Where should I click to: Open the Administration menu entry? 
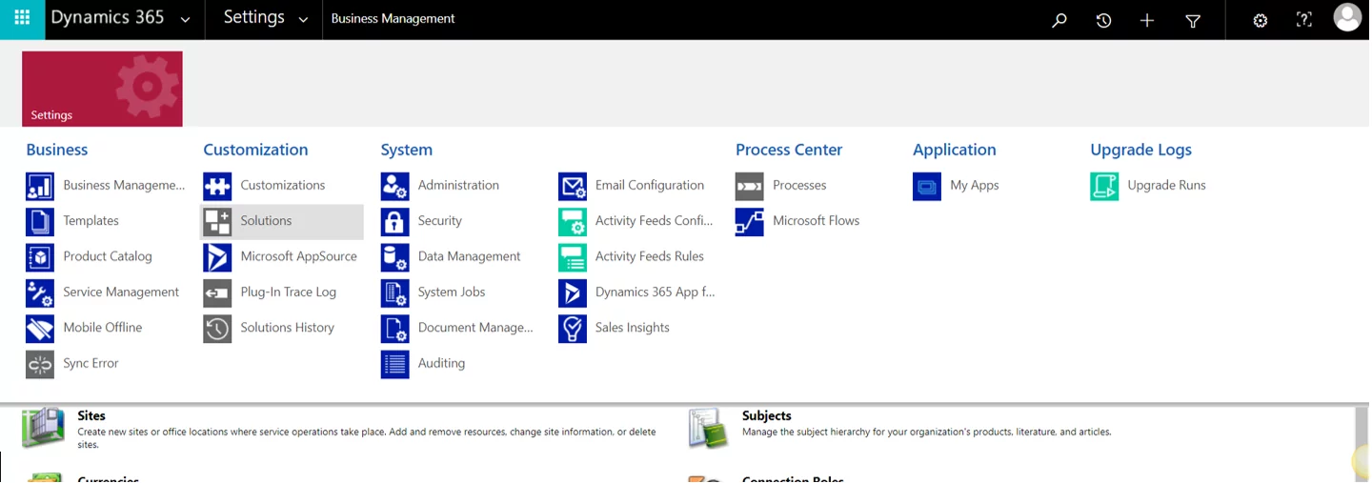pos(458,186)
